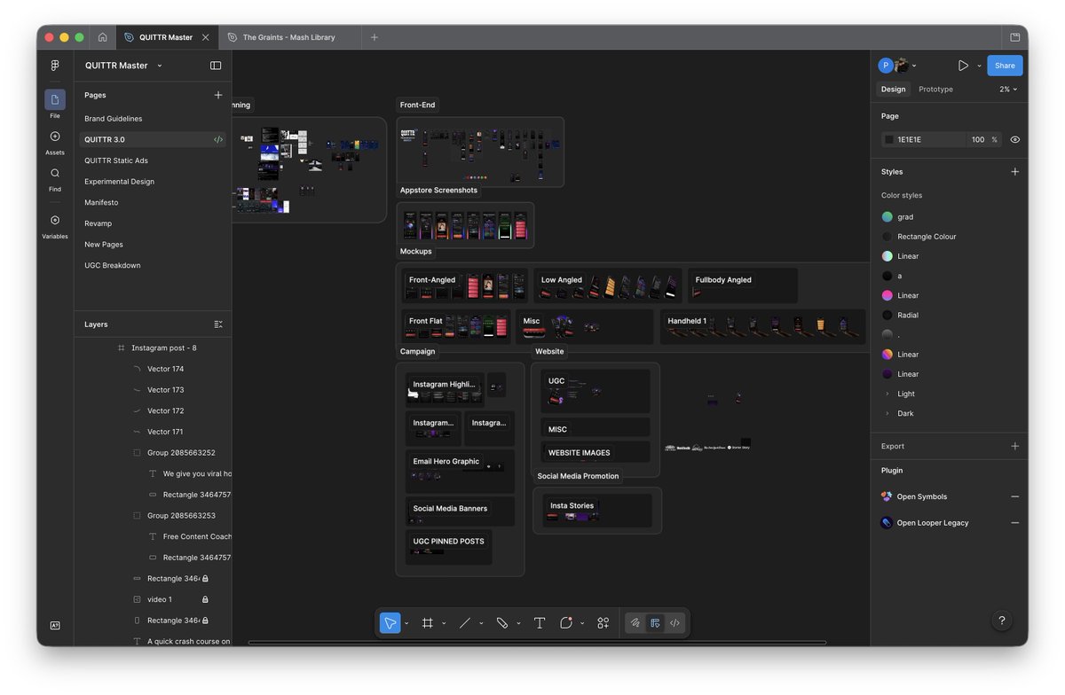Click the code icon next to QUITTR 3.0
The height and width of the screenshot is (695, 1065).
click(218, 139)
